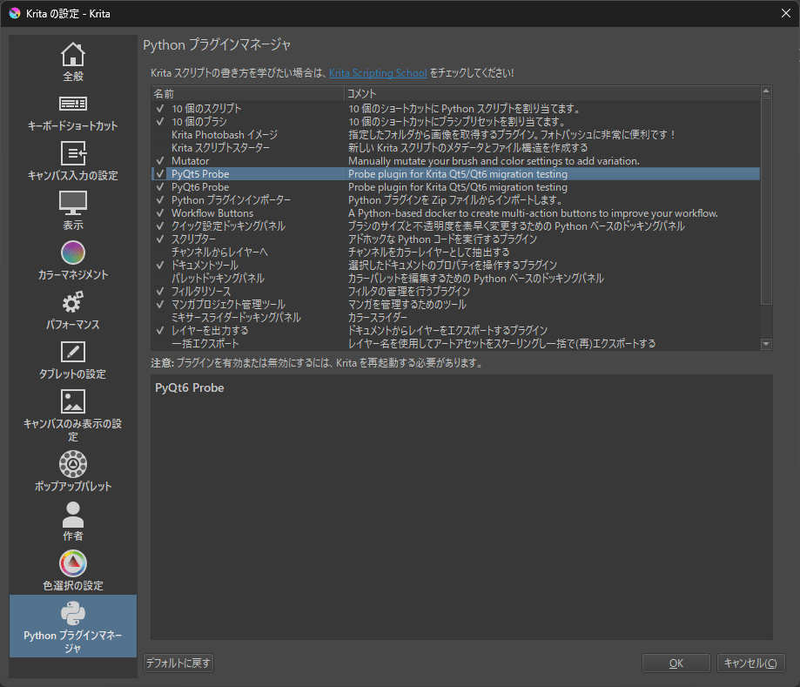Select the 一括エクスポート plugin row

pyautogui.click(x=455, y=343)
